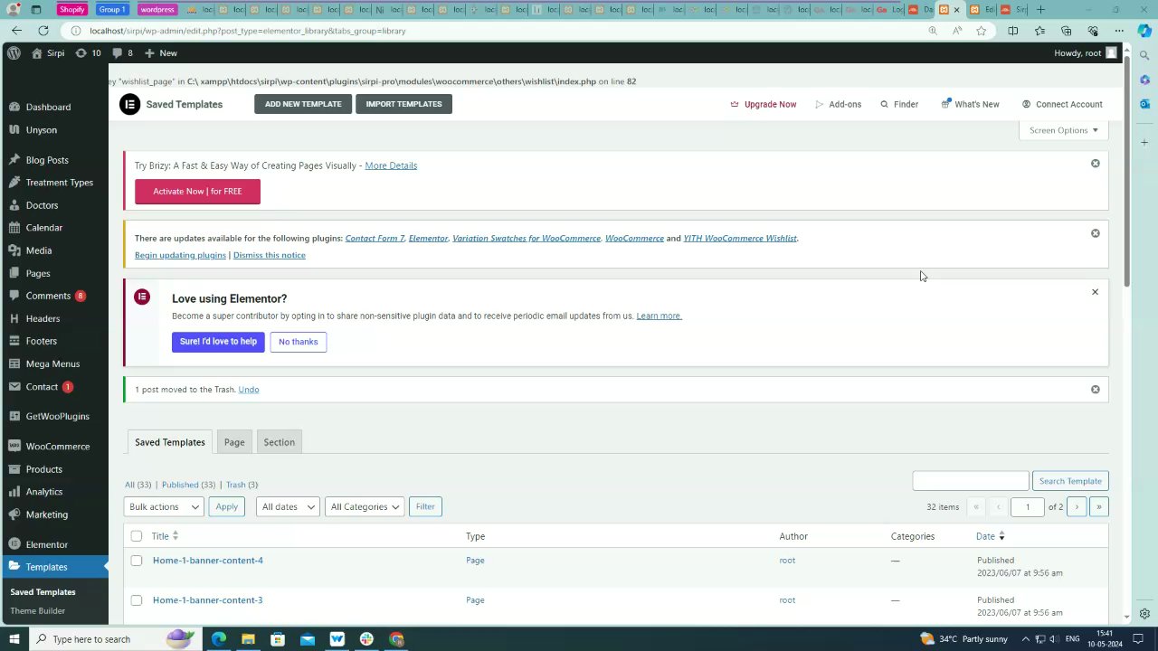Screen dimensions: 1158x651
Task: Open Theme Builder submenu item
Action: (x=37, y=611)
